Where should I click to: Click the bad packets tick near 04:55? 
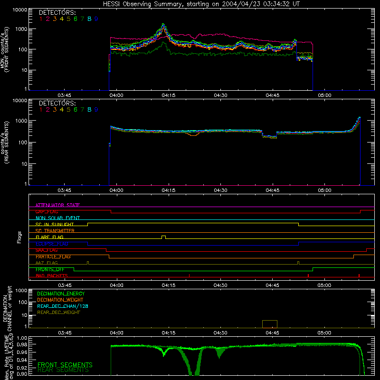(308, 275)
